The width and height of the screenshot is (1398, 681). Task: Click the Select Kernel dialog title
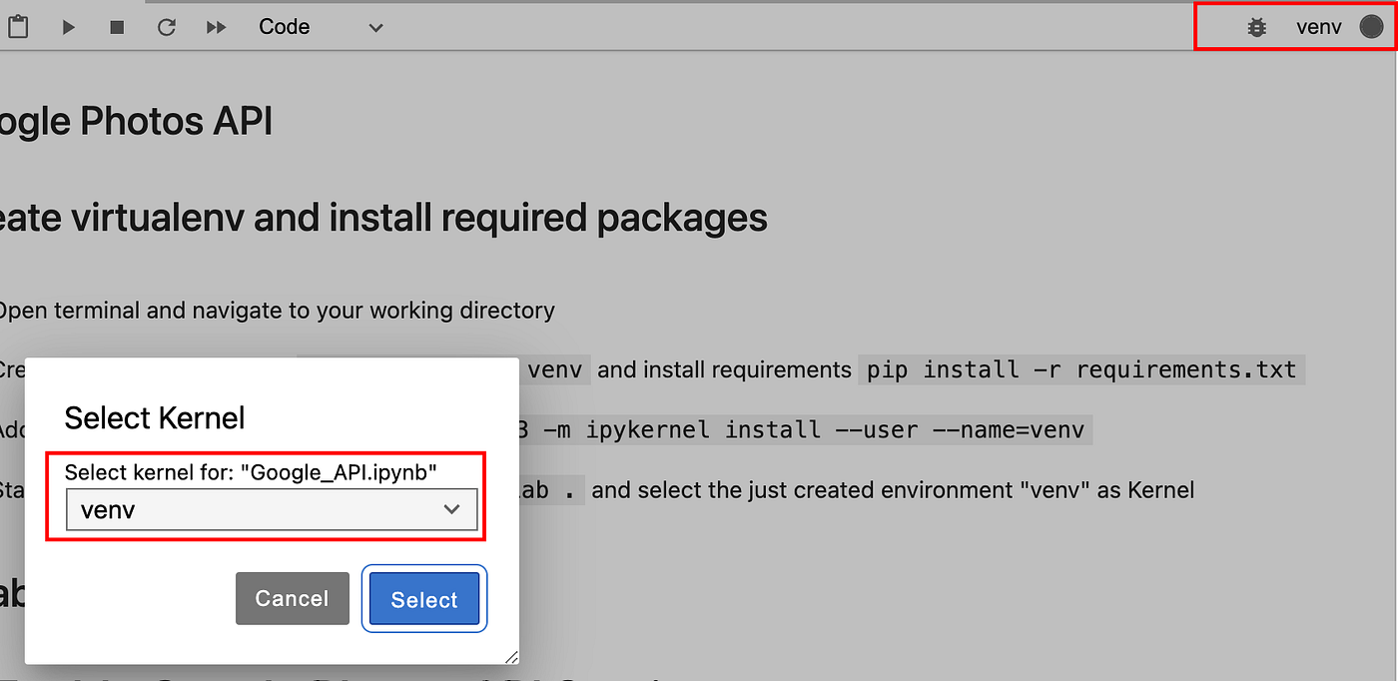pyautogui.click(x=154, y=417)
